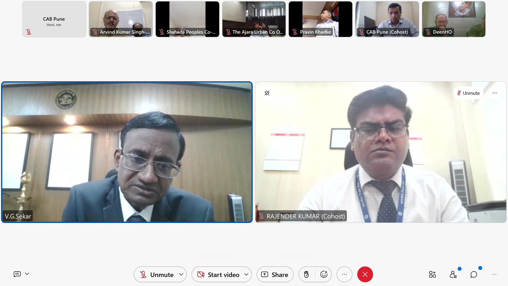Open more options on Rajender Kumar's video
Viewport: 508px width, 286px height.
(x=495, y=93)
